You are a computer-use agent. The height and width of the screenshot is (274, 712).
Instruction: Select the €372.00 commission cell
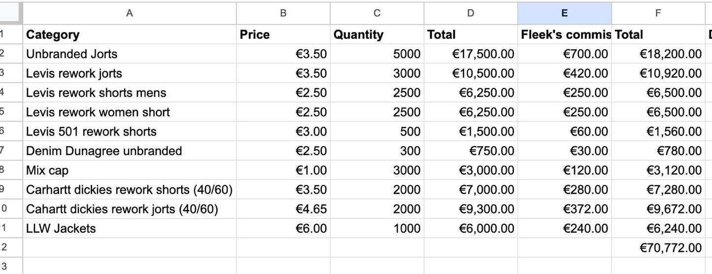pyautogui.click(x=565, y=209)
